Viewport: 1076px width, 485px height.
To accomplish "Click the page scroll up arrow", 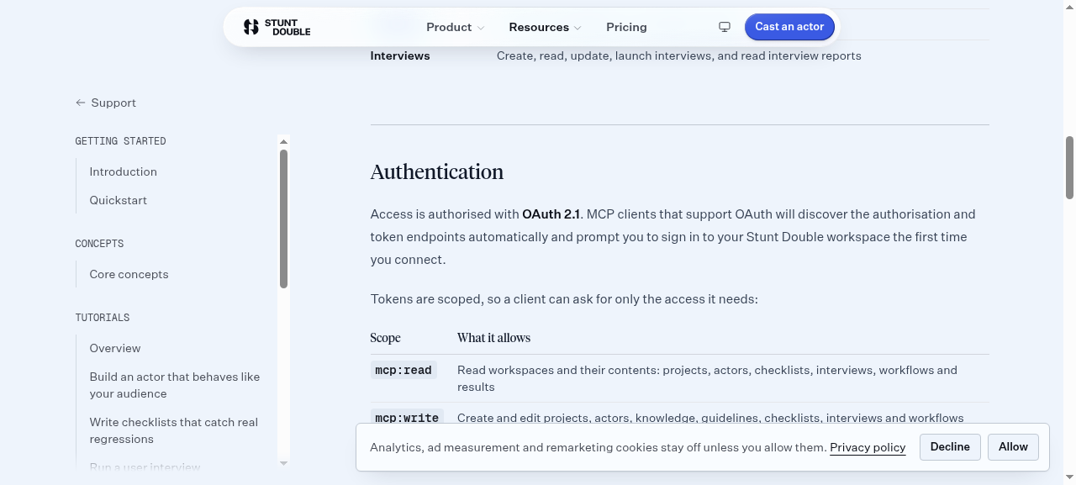I will (1069, 7).
